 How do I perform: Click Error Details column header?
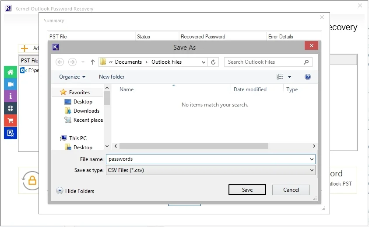pos(294,37)
